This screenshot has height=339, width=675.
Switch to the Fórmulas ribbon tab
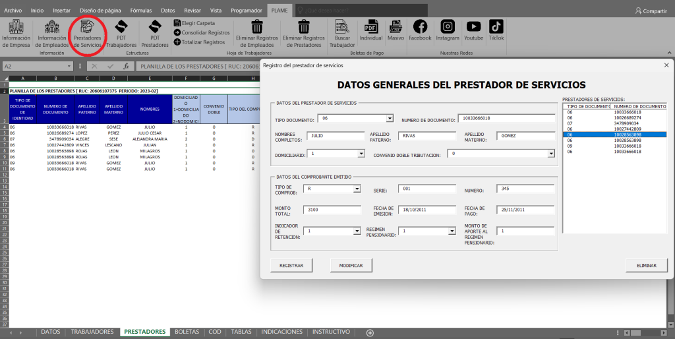141,11
